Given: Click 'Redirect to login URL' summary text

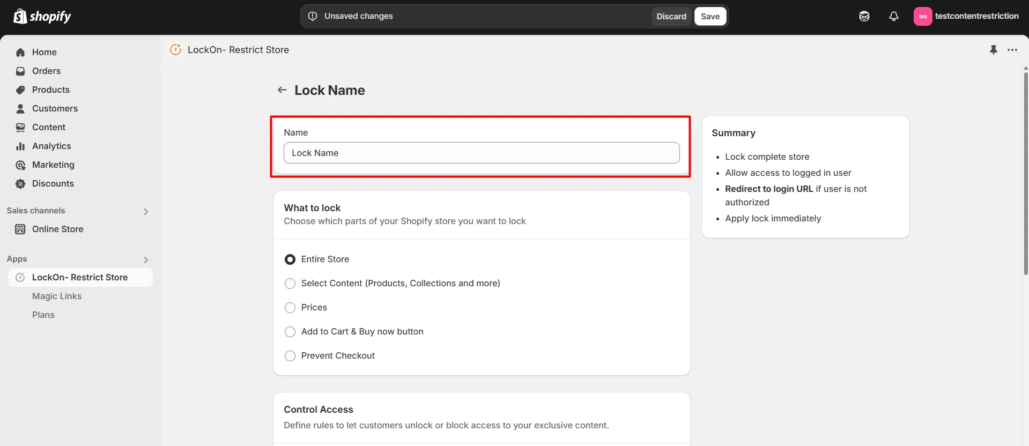Looking at the screenshot, I should click(769, 189).
